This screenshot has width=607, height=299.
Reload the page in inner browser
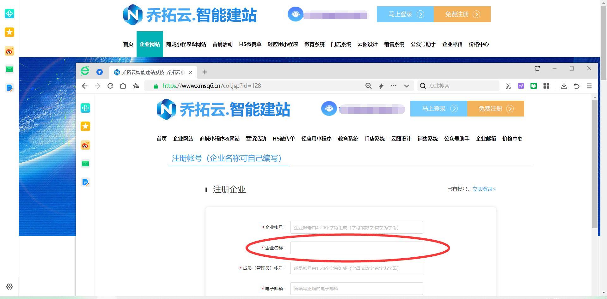(x=110, y=86)
